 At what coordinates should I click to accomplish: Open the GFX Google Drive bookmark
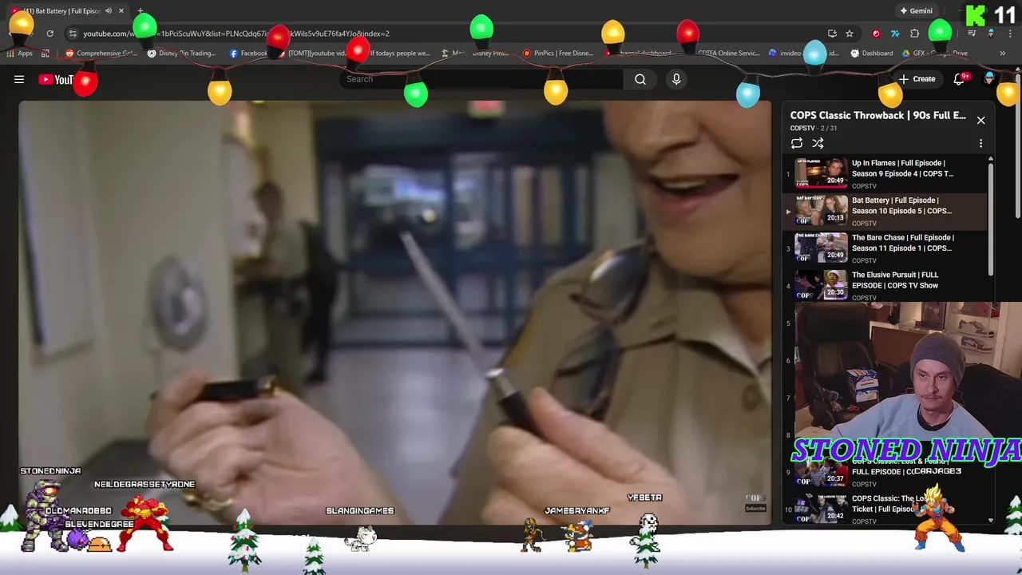(935, 54)
